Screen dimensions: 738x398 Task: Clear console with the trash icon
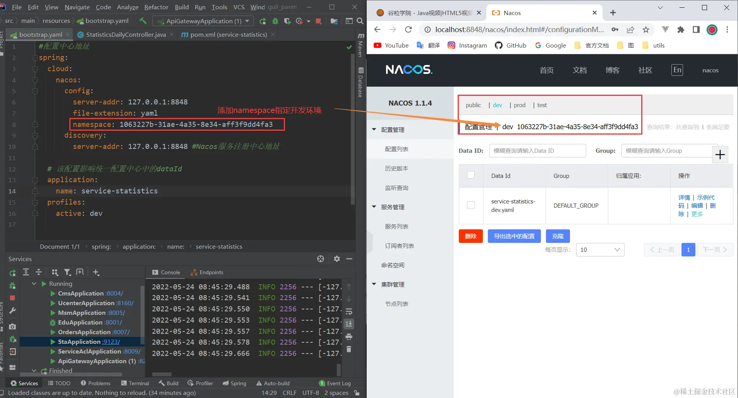349,349
